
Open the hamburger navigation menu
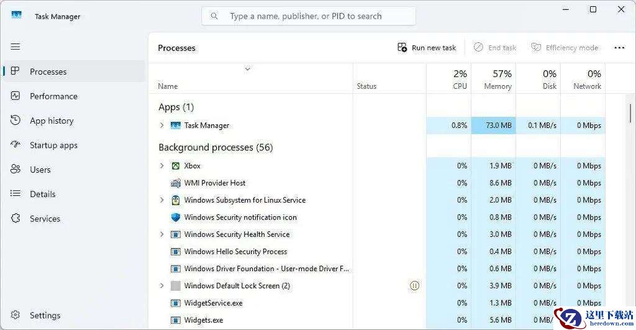(x=16, y=47)
